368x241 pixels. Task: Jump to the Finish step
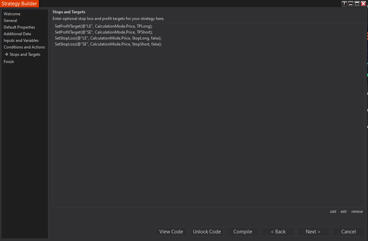[x=9, y=62]
